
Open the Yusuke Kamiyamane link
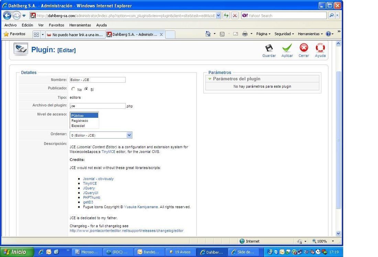pyautogui.click(x=141, y=207)
